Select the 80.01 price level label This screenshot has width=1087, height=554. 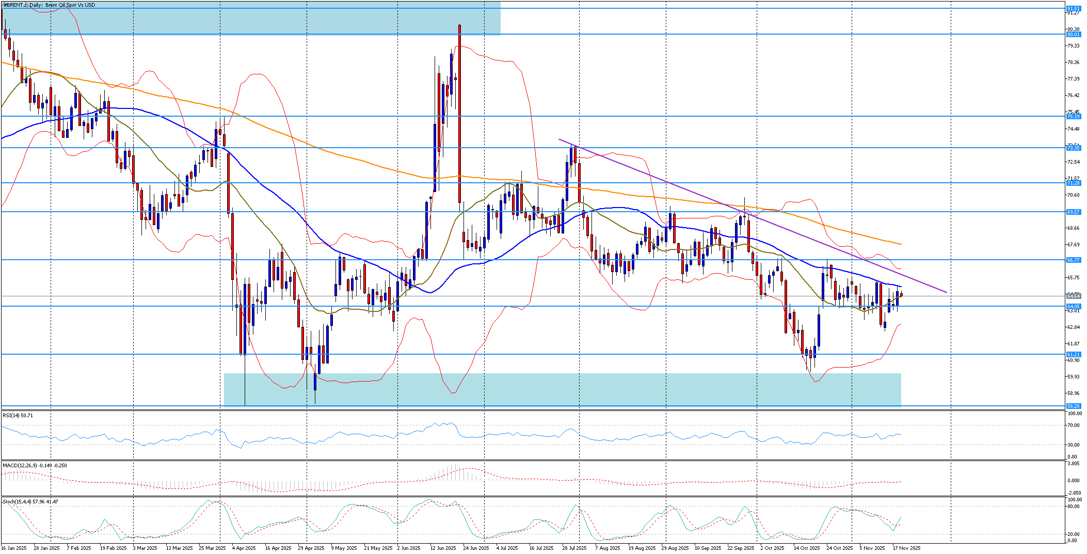[1073, 34]
